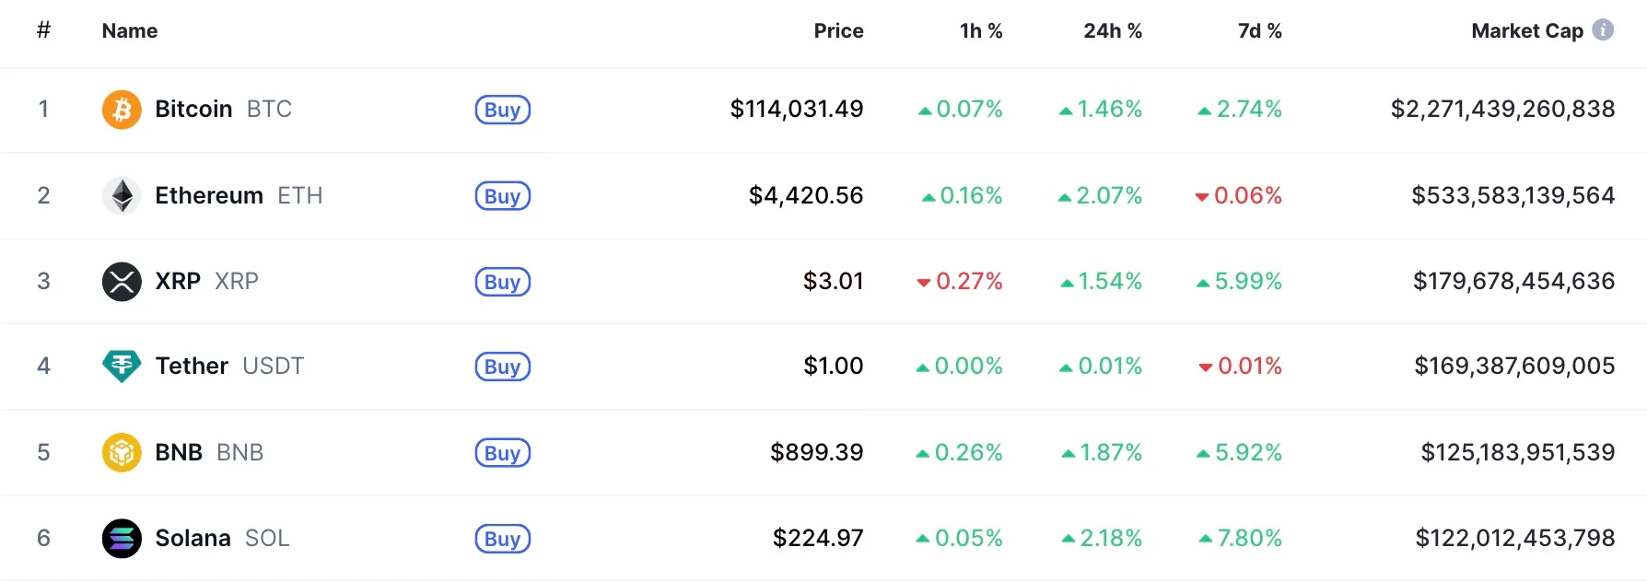Sort by the Name column header
This screenshot has width=1647, height=582.
(130, 31)
